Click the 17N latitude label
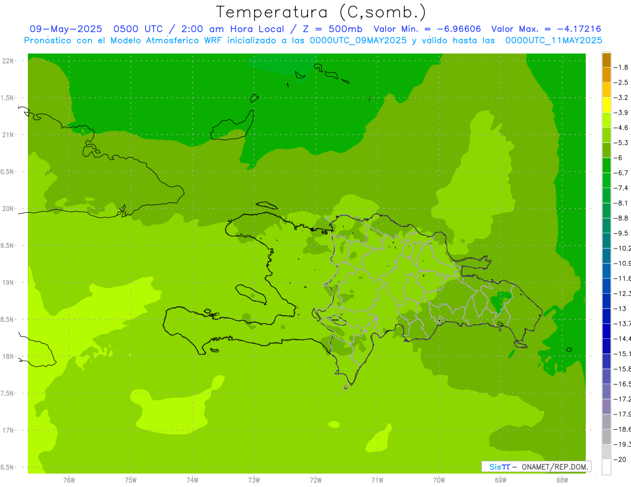631x487 pixels. click(x=7, y=430)
